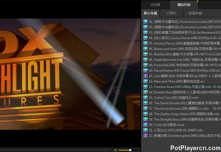This screenshot has height=152, width=221.
Task: Click the AVI icon for Now and Then
Action: coord(146,81)
